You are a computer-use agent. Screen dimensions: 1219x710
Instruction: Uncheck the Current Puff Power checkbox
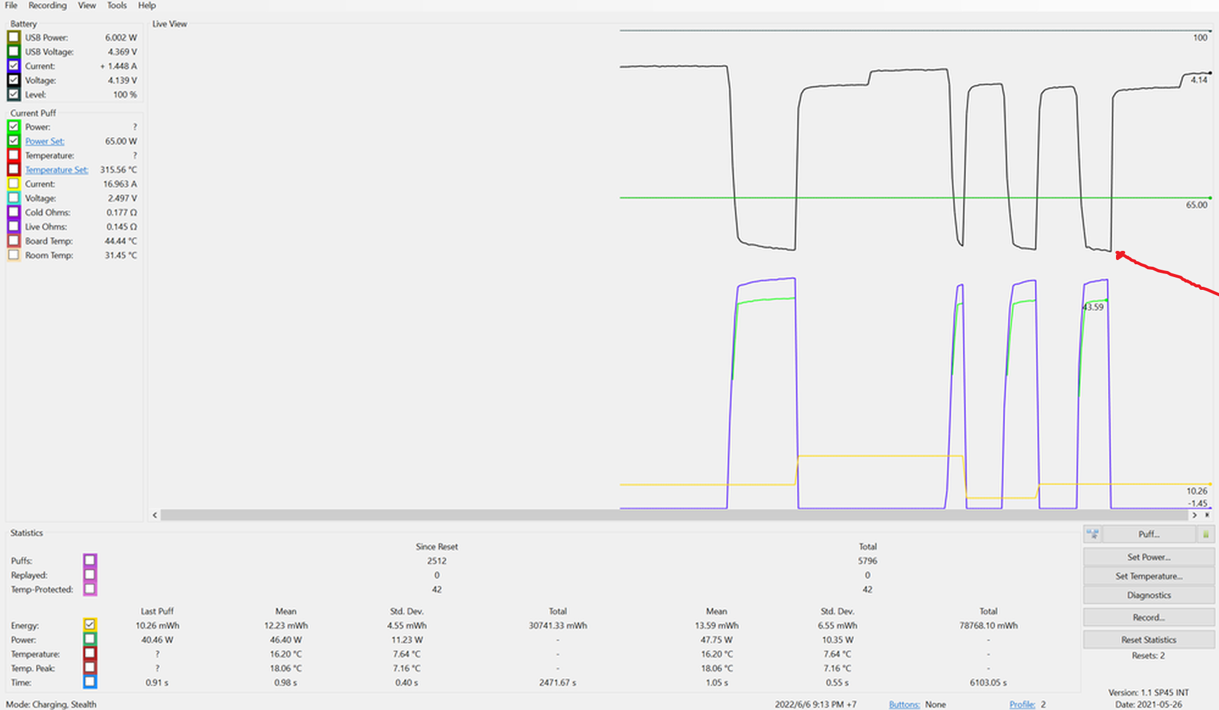pyautogui.click(x=13, y=127)
